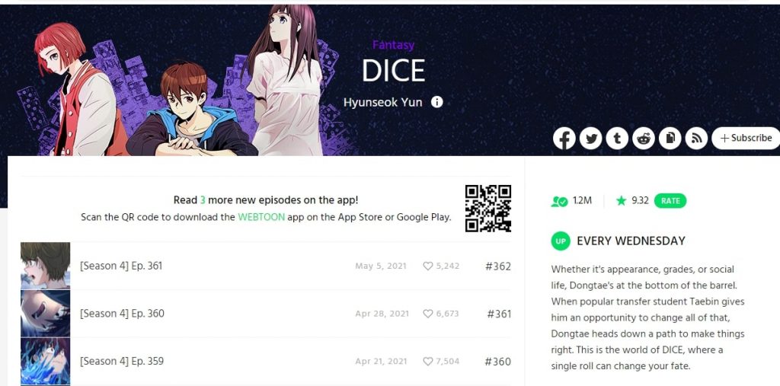Image resolution: width=780 pixels, height=386 pixels.
Task: Share DICE on Facebook
Action: point(564,139)
